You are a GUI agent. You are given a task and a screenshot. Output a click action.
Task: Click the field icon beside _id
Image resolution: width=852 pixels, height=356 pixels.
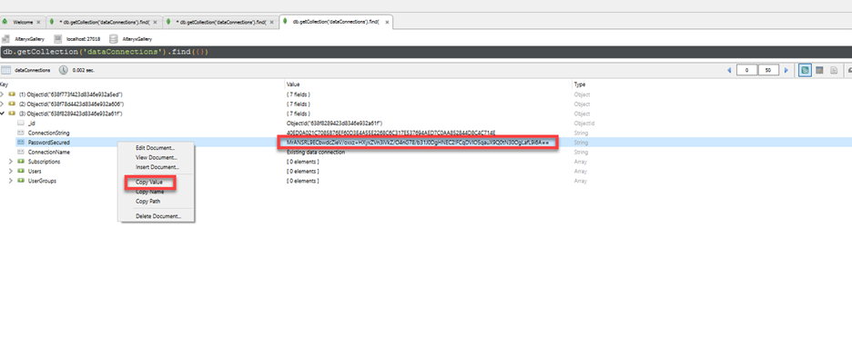click(x=21, y=123)
